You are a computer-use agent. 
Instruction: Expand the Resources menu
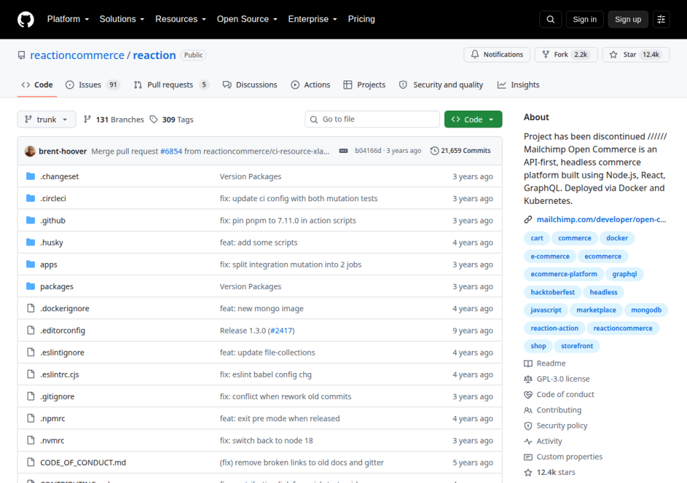[180, 19]
